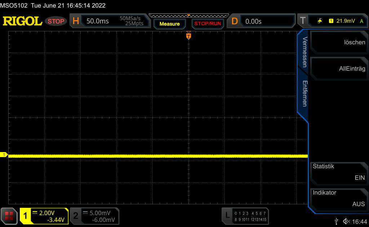
Task: Open the function navigation grid icon
Action: 10,216
